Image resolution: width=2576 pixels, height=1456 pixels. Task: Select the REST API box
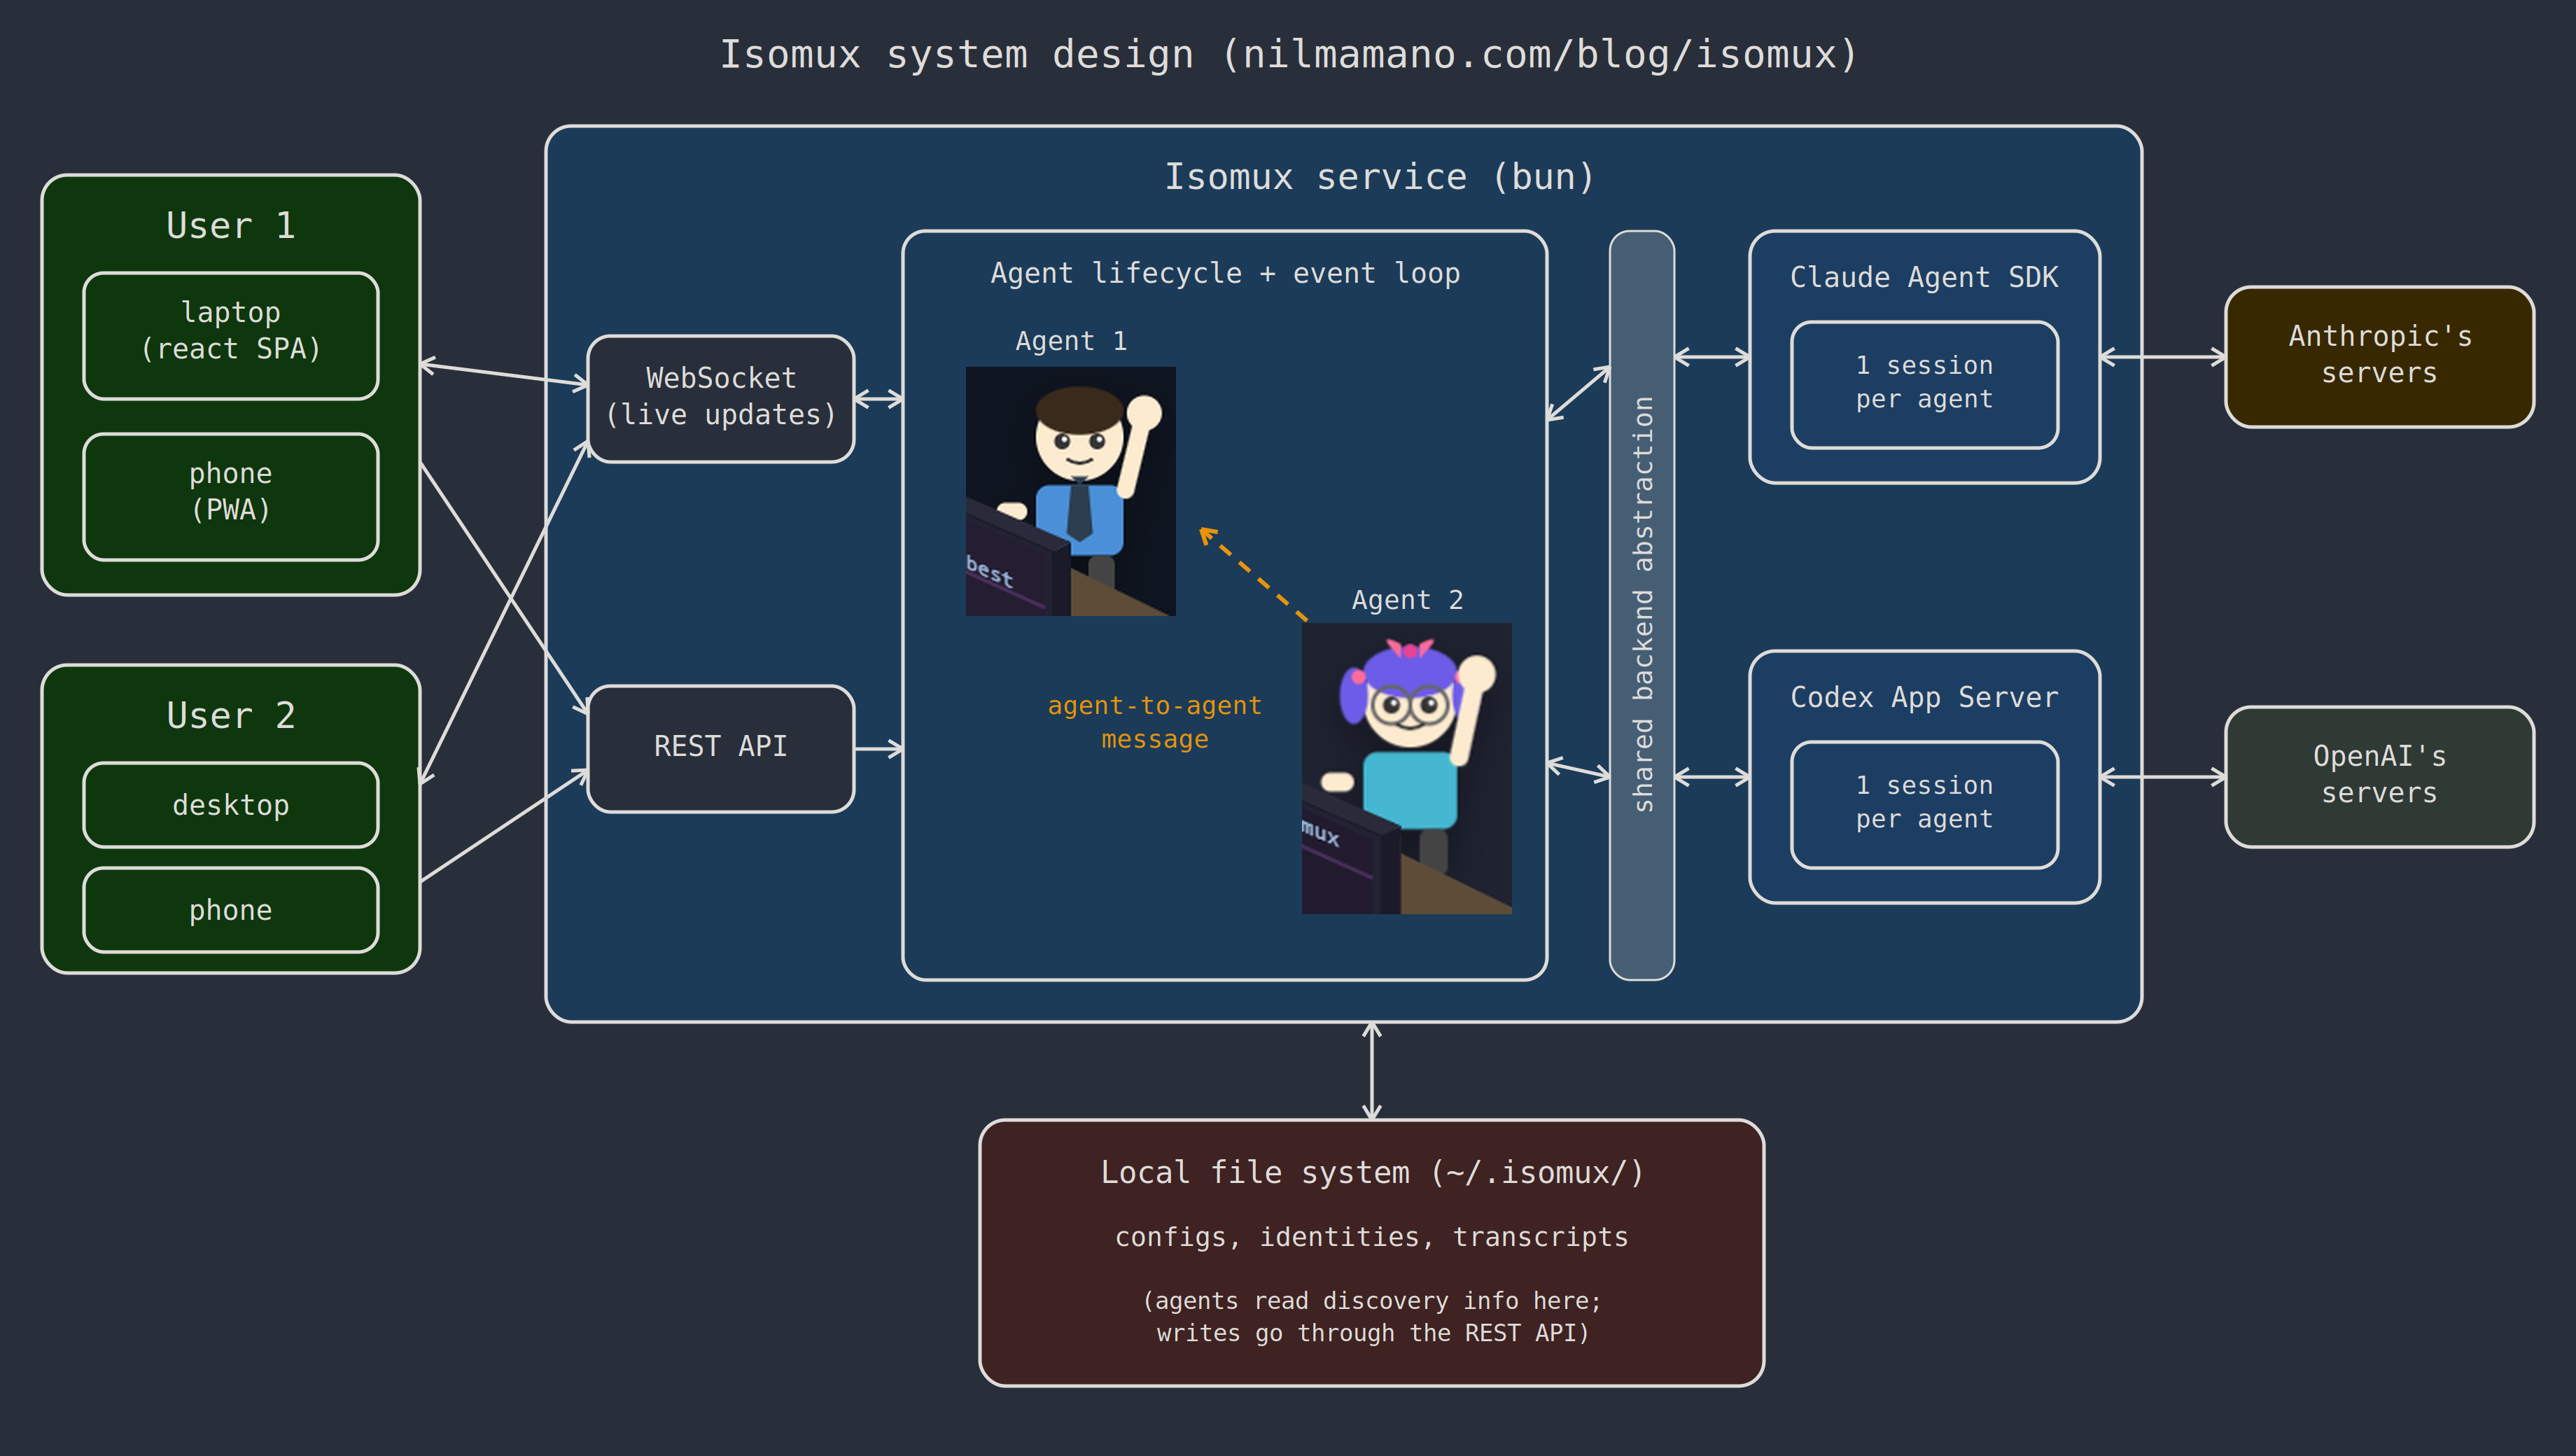pos(721,748)
